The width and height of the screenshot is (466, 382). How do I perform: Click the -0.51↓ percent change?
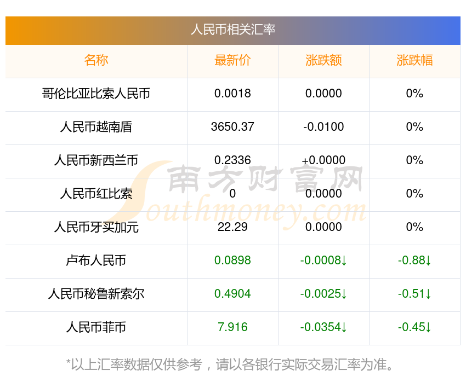click(414, 294)
